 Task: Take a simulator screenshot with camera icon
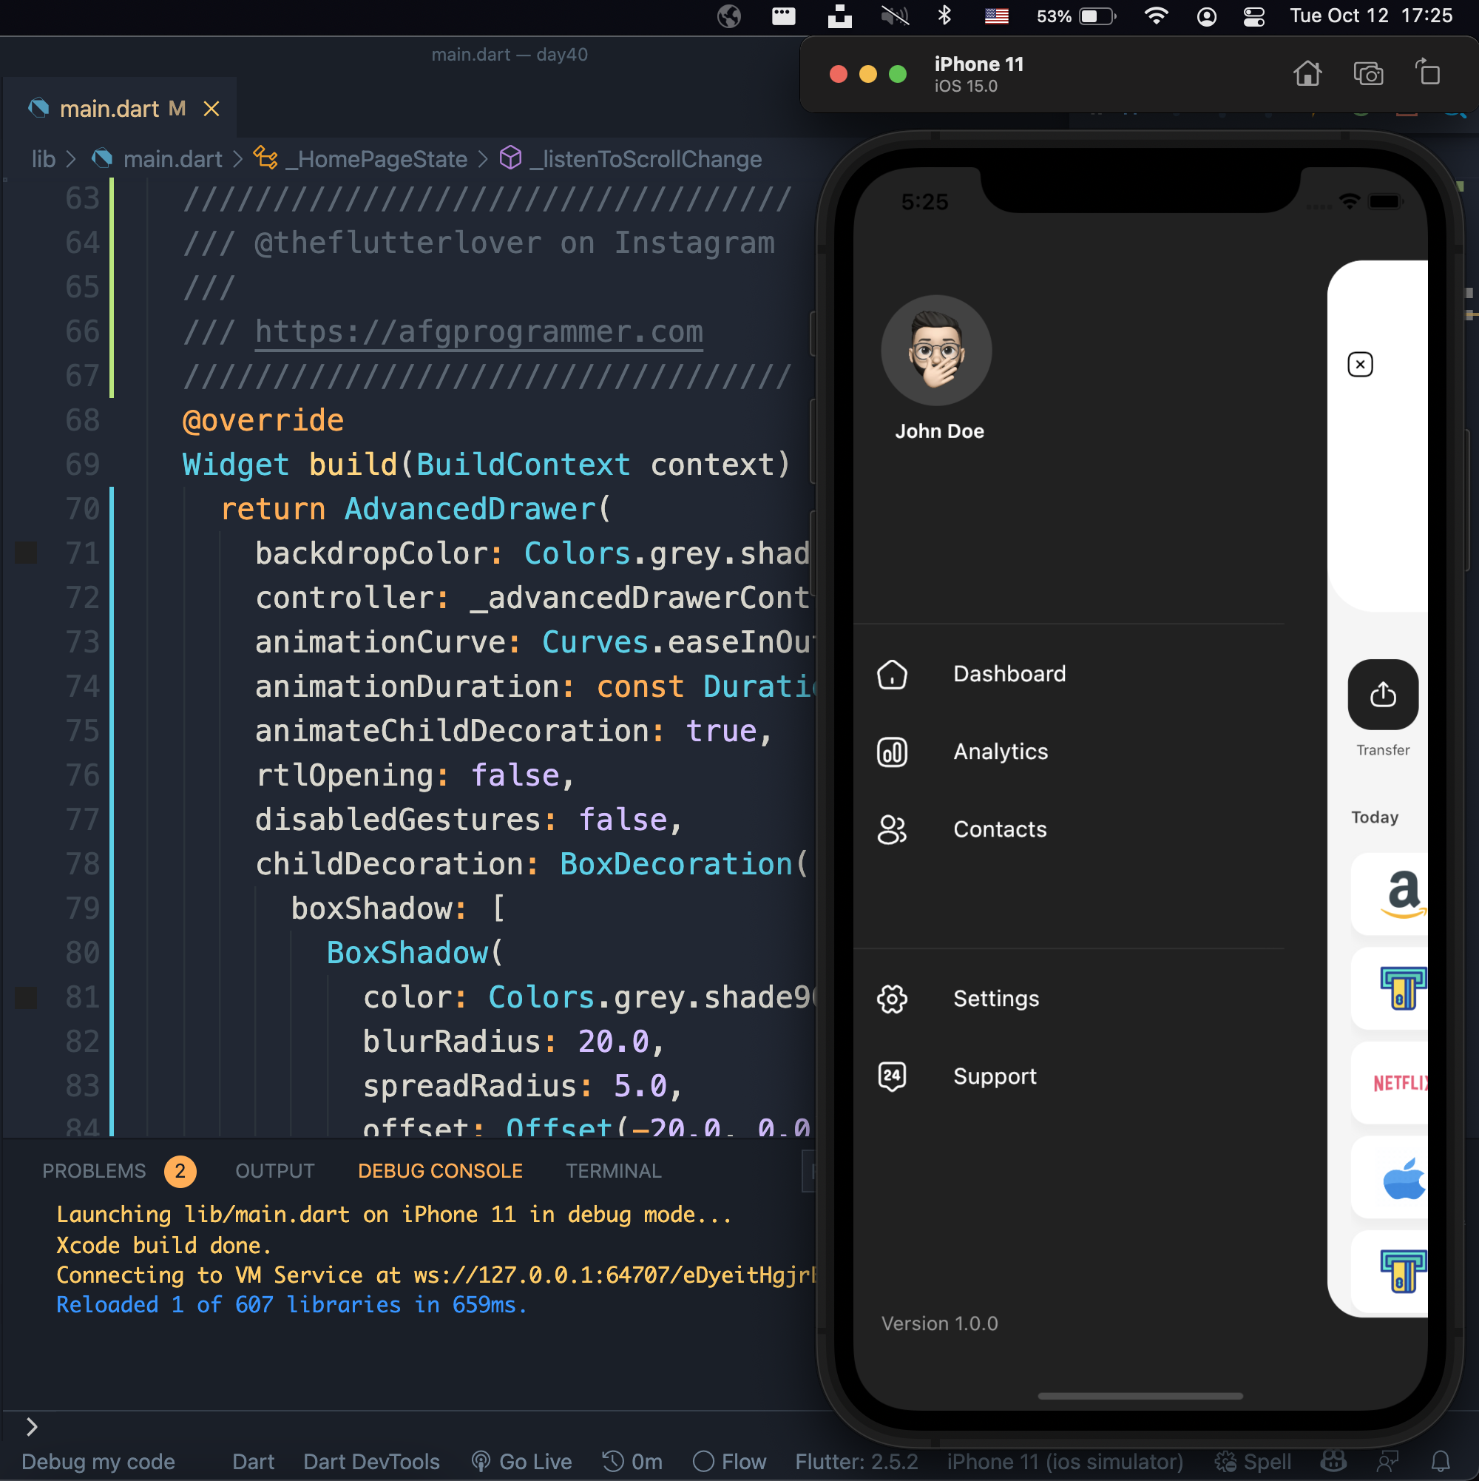tap(1368, 73)
